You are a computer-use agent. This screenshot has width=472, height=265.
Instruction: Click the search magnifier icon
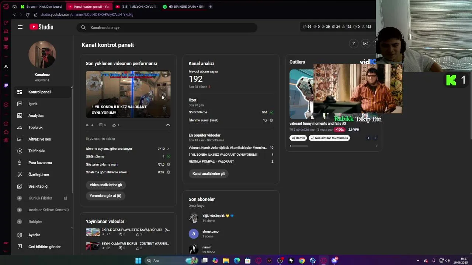83,28
